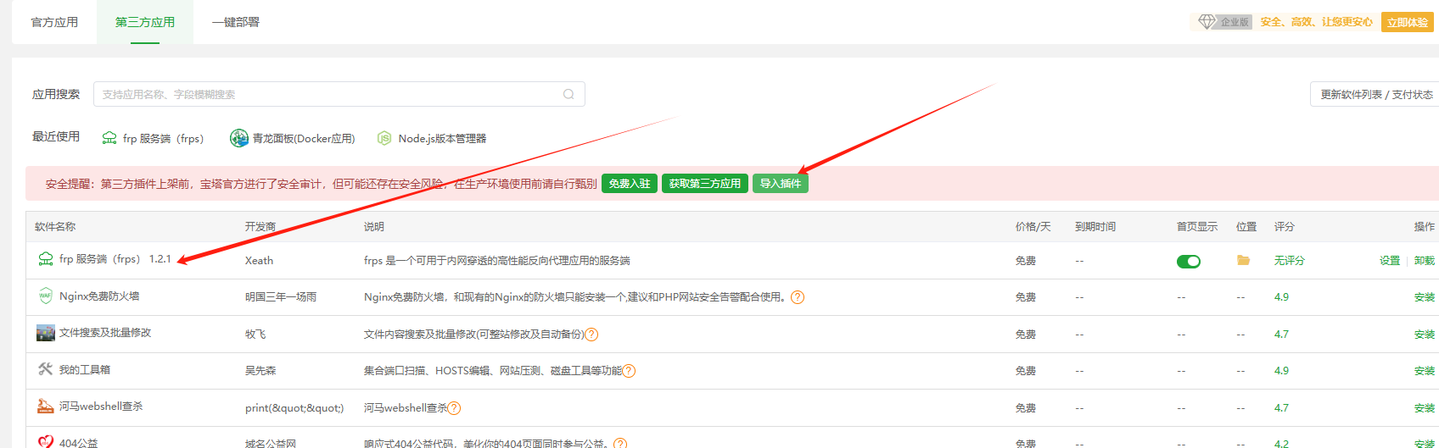The image size is (1439, 448).
Task: Open Node.js版本管理器 from recently used
Action: 432,138
